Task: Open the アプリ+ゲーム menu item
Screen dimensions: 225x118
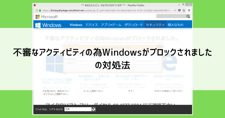Action: pos(111,25)
